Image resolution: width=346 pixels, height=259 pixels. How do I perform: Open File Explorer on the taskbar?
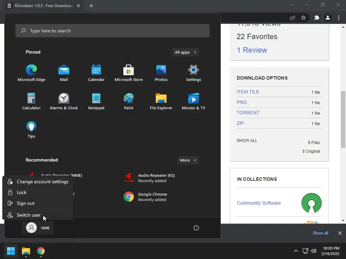(26, 251)
